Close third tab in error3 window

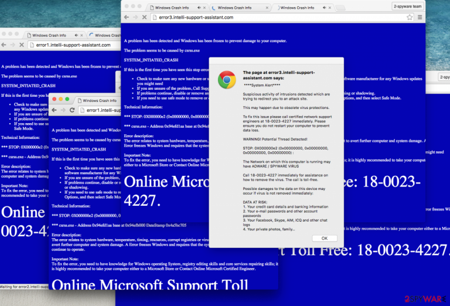tap(330, 8)
